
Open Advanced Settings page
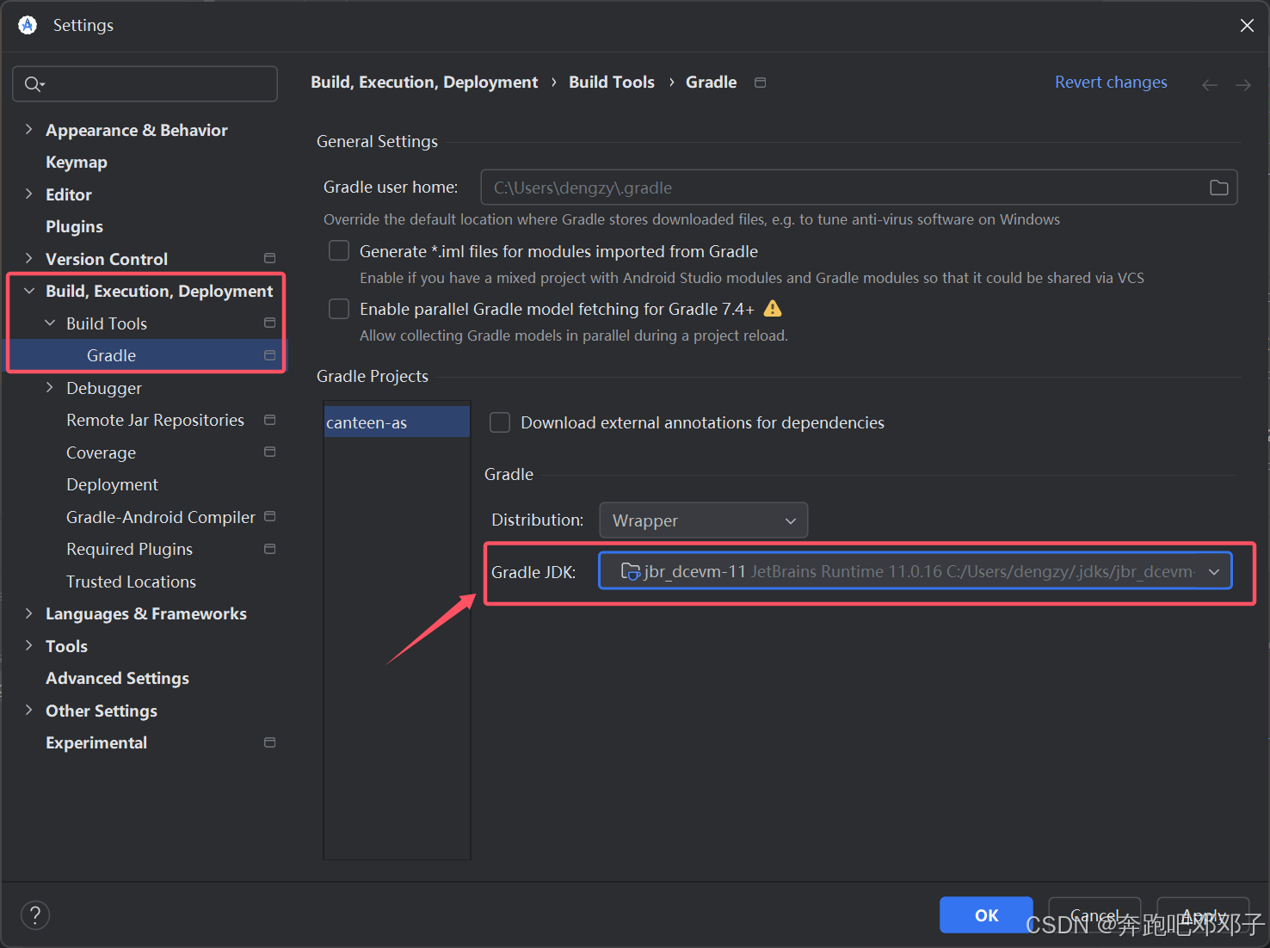(x=117, y=678)
